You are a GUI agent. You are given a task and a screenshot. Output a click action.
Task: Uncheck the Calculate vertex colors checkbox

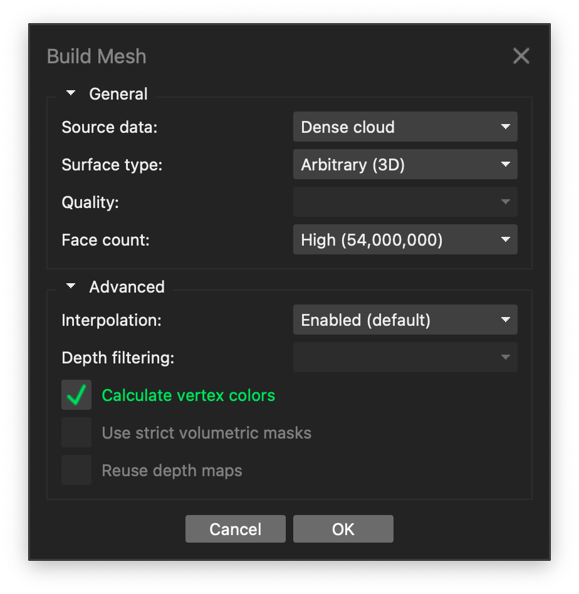click(76, 395)
